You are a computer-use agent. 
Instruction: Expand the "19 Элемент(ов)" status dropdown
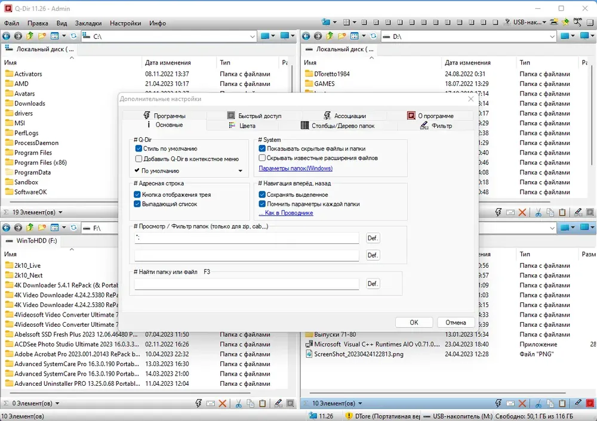pos(60,213)
